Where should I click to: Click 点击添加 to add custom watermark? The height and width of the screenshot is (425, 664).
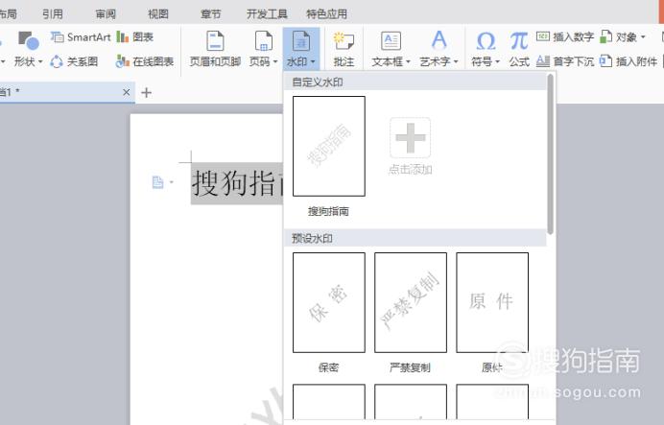point(410,146)
